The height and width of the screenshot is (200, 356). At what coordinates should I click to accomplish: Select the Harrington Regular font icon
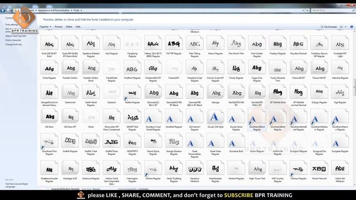pyautogui.click(x=132, y=168)
